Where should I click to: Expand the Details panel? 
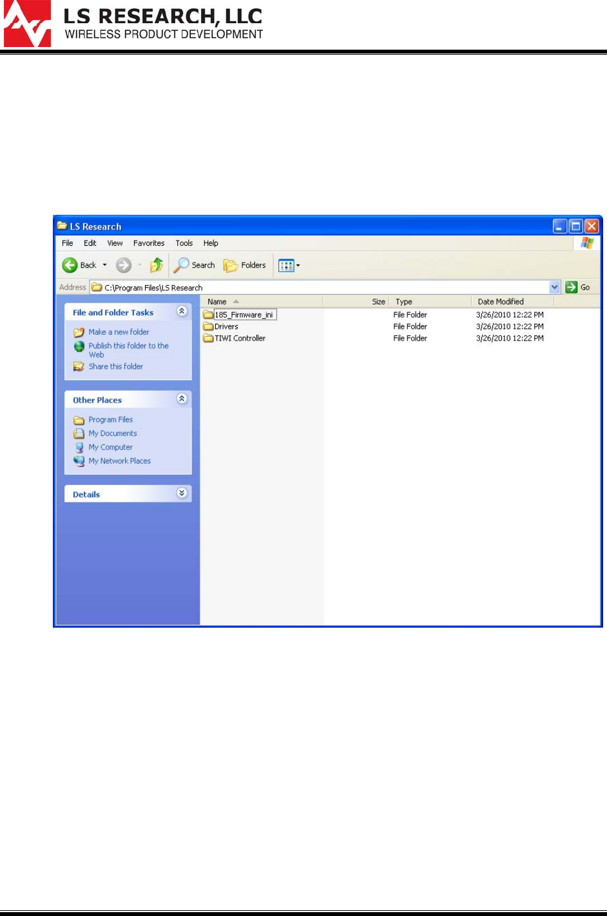(x=182, y=493)
